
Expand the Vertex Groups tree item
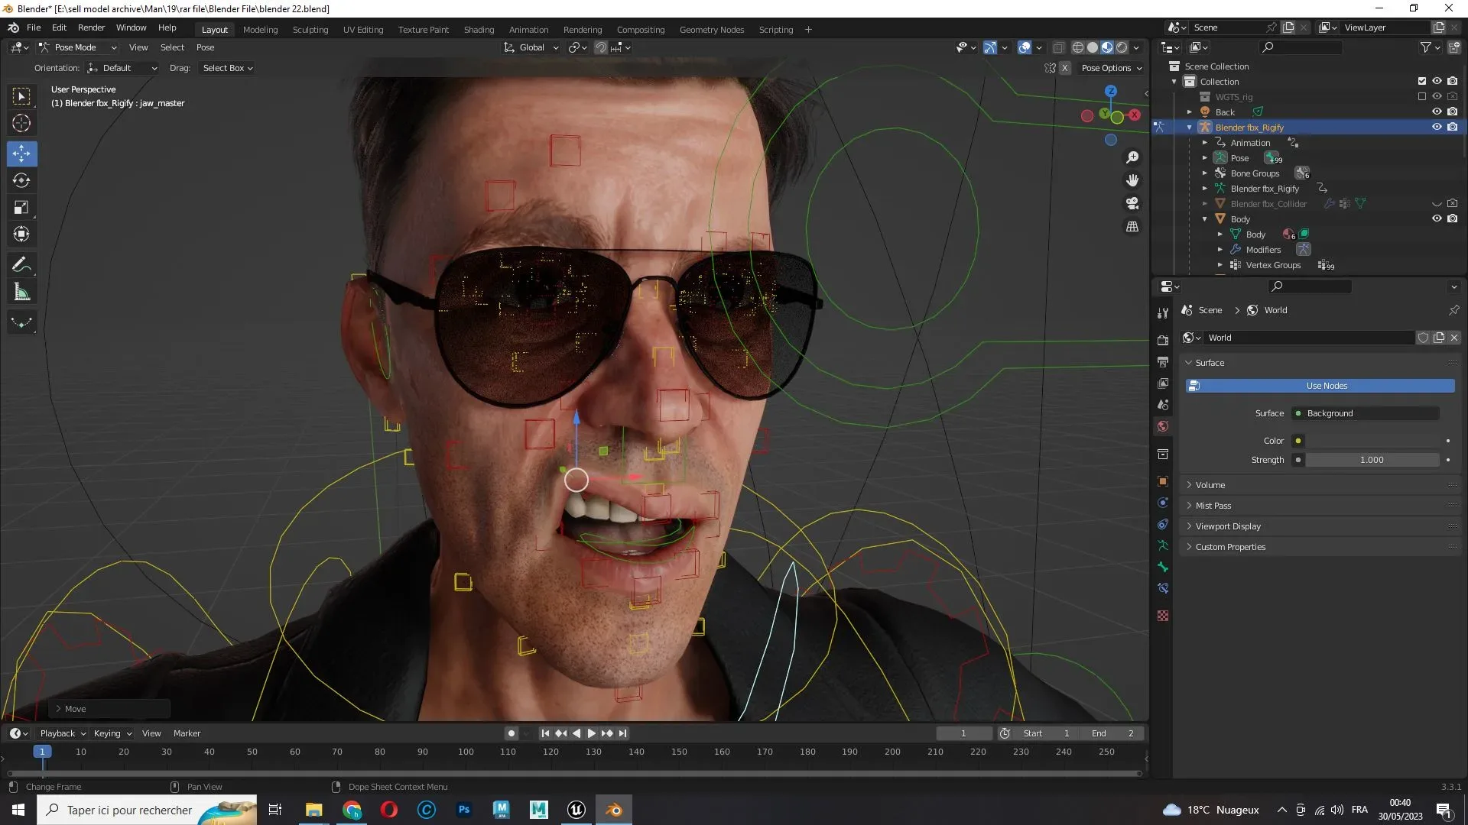(x=1220, y=265)
